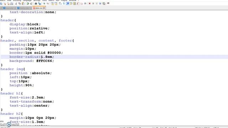Click the '1.8em' border-radius value

(x=46, y=57)
